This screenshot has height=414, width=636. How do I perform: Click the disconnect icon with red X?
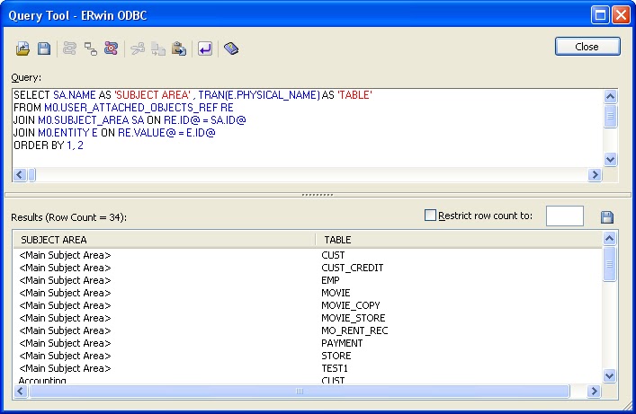(112, 48)
